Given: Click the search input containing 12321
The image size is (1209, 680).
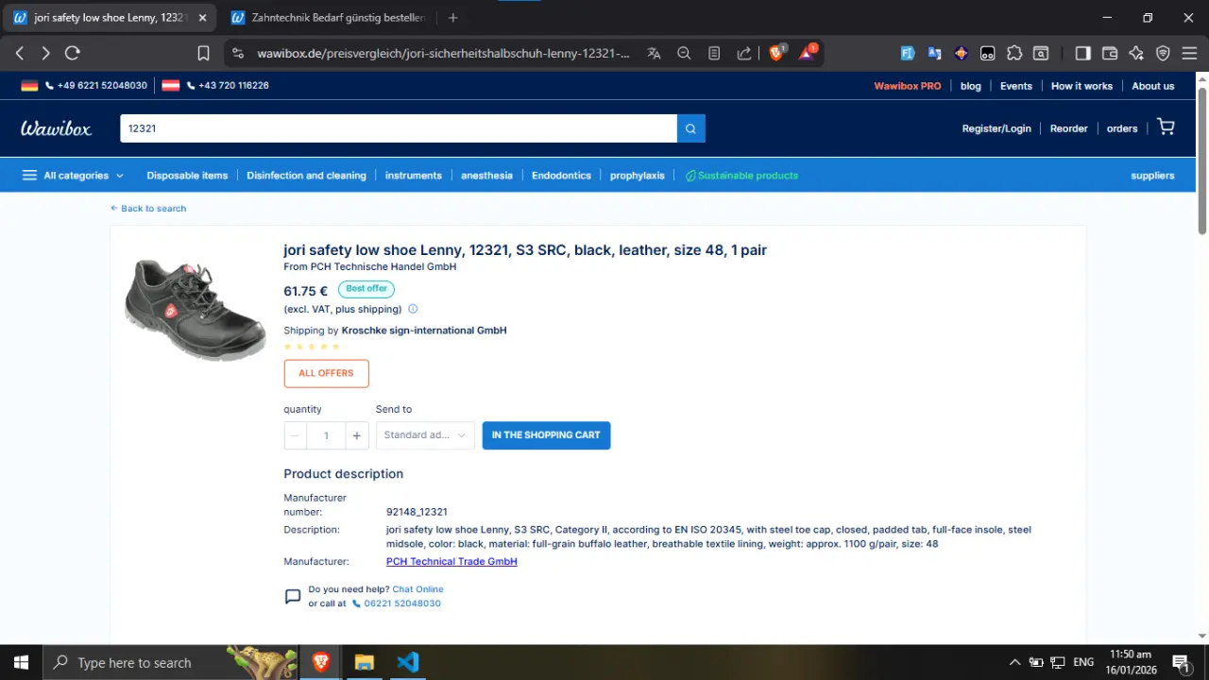Looking at the screenshot, I should pyautogui.click(x=399, y=128).
